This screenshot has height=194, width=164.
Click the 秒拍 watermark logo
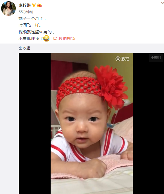(x=122, y=59)
